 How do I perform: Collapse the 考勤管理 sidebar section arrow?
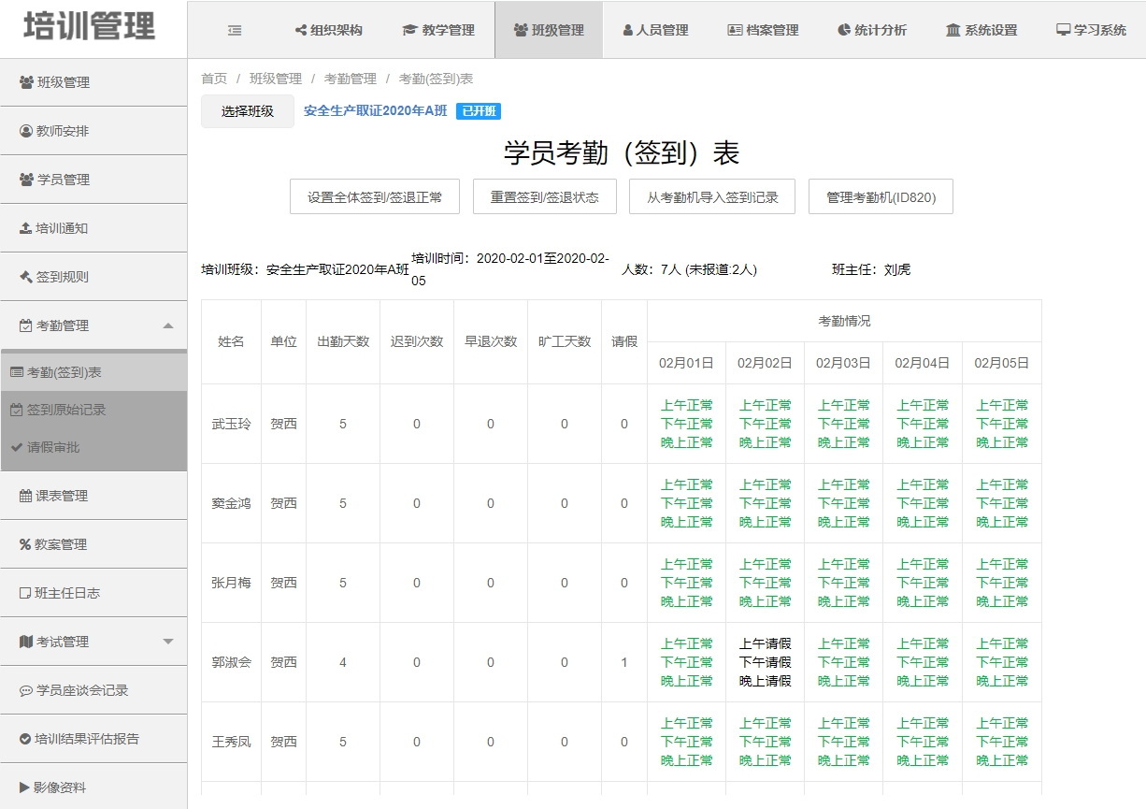coord(168,325)
